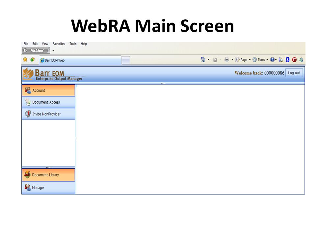316x237 pixels.
Task: Open the Help menu
Action: 84,44
